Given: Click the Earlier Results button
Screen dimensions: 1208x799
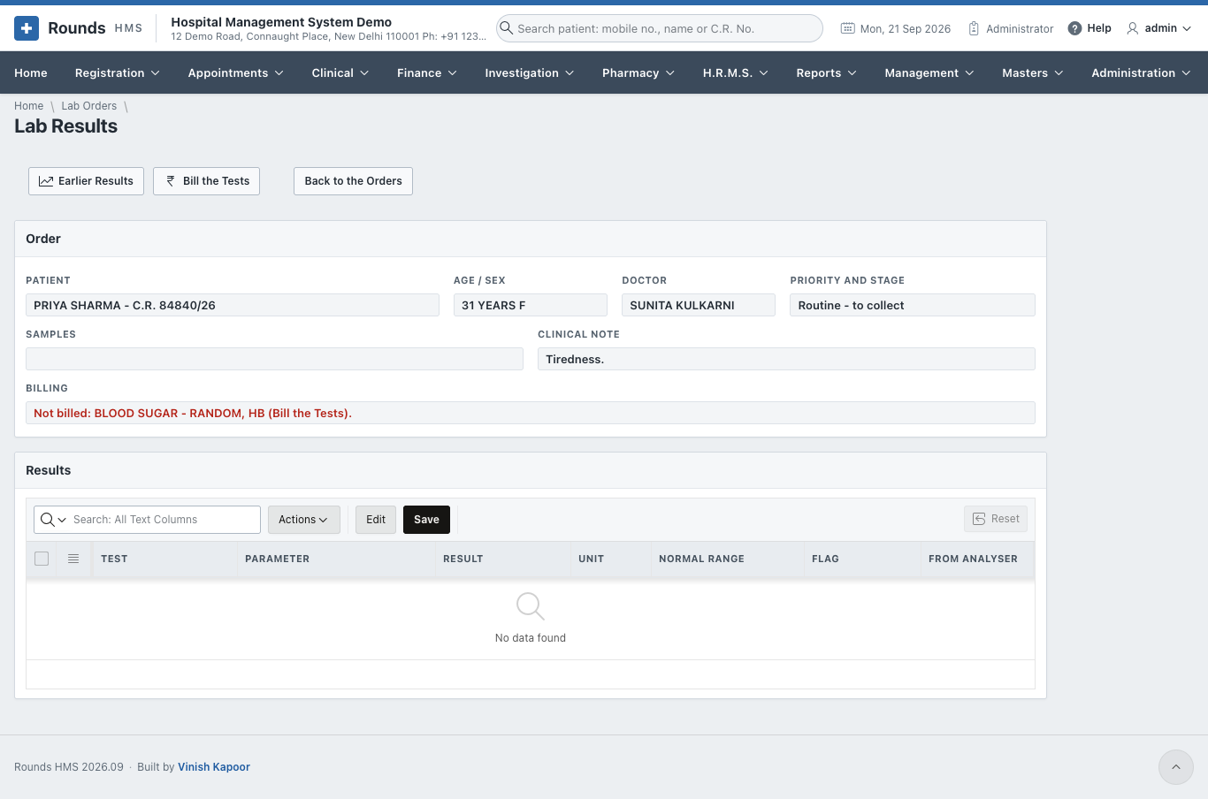Looking at the screenshot, I should (86, 181).
